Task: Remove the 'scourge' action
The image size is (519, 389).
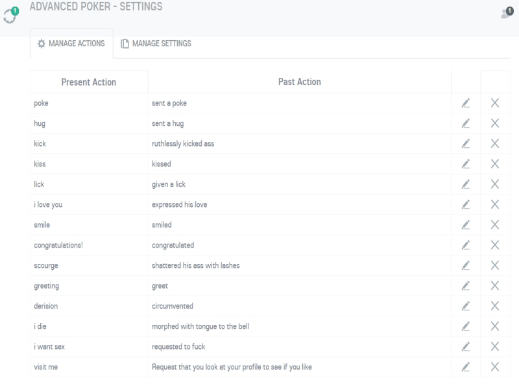Action: pyautogui.click(x=495, y=265)
